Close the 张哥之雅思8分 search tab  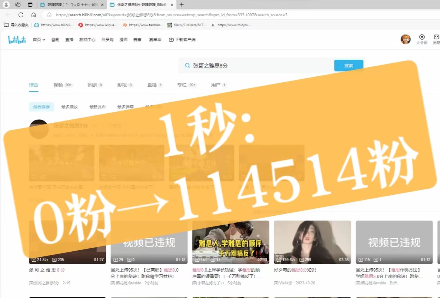coord(172,5)
